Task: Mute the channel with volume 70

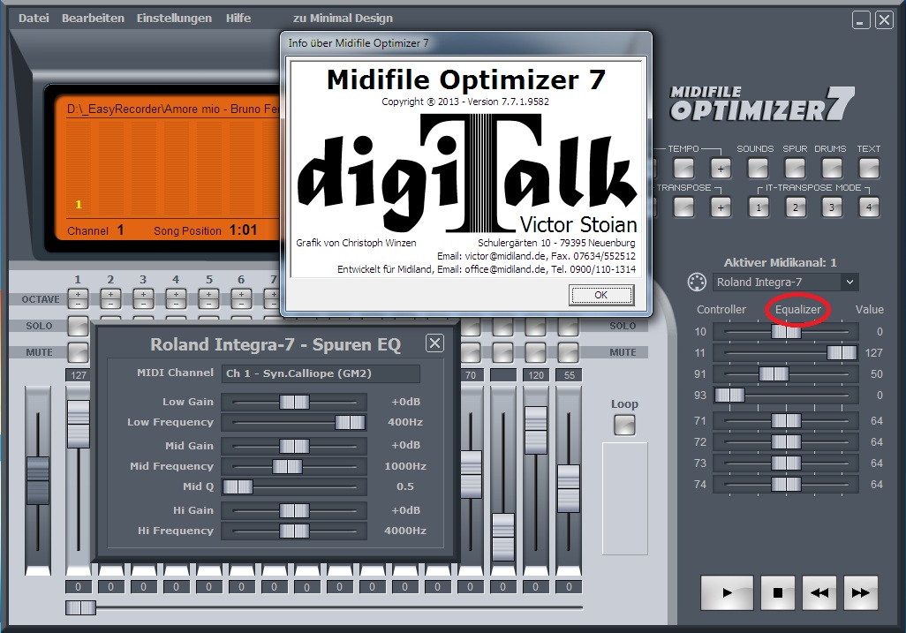Action: (x=471, y=352)
